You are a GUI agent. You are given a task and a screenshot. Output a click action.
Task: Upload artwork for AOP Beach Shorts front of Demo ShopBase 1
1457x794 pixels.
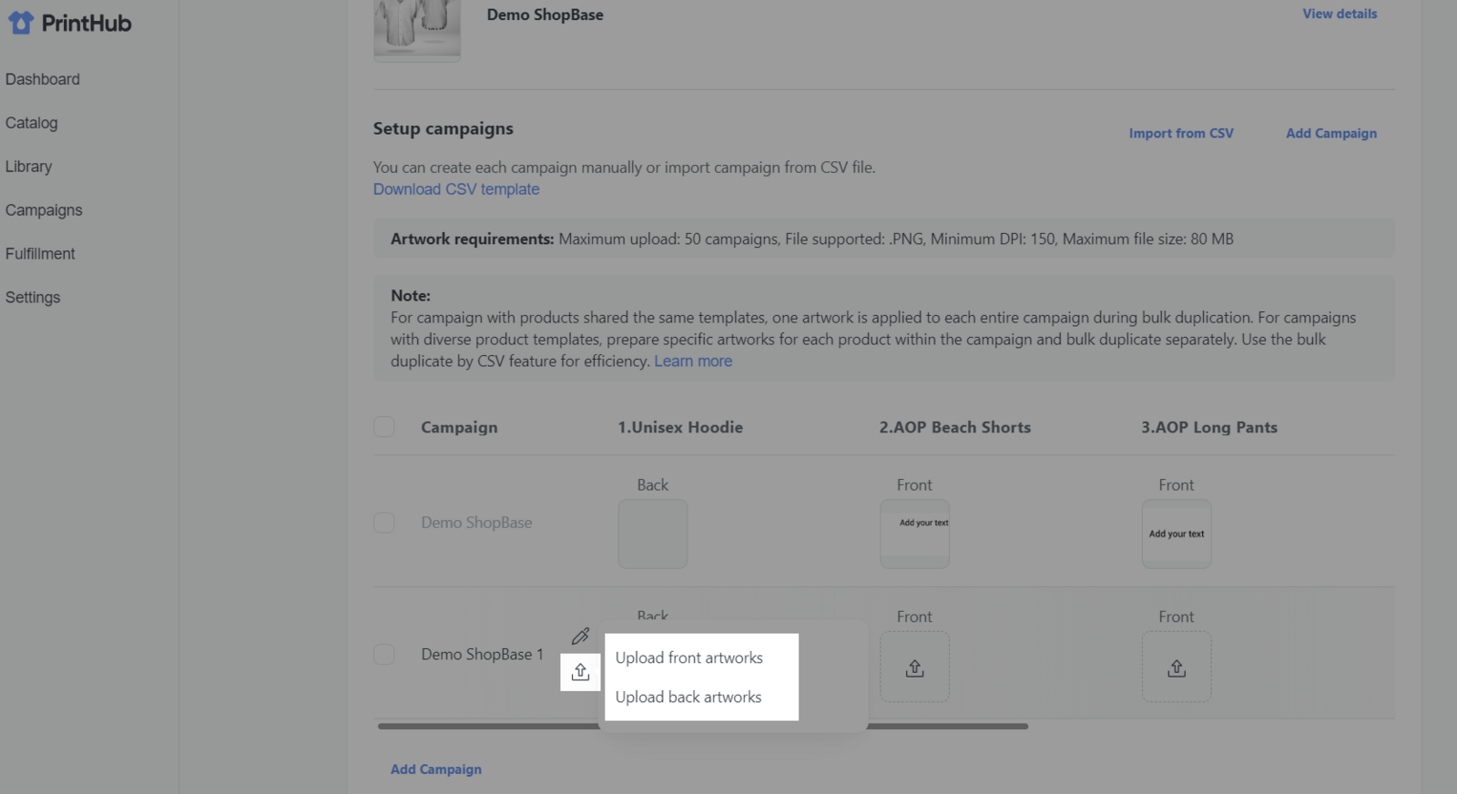click(914, 667)
